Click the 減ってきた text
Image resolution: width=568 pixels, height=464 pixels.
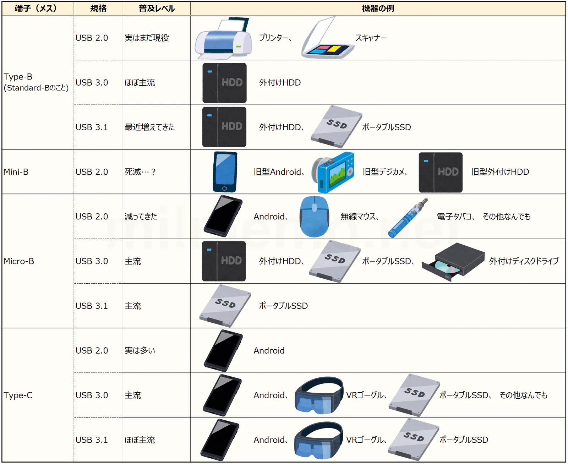point(141,217)
